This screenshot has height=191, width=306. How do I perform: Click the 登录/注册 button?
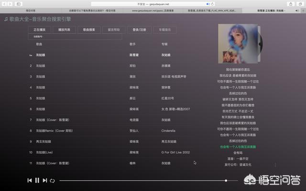tap(140, 30)
